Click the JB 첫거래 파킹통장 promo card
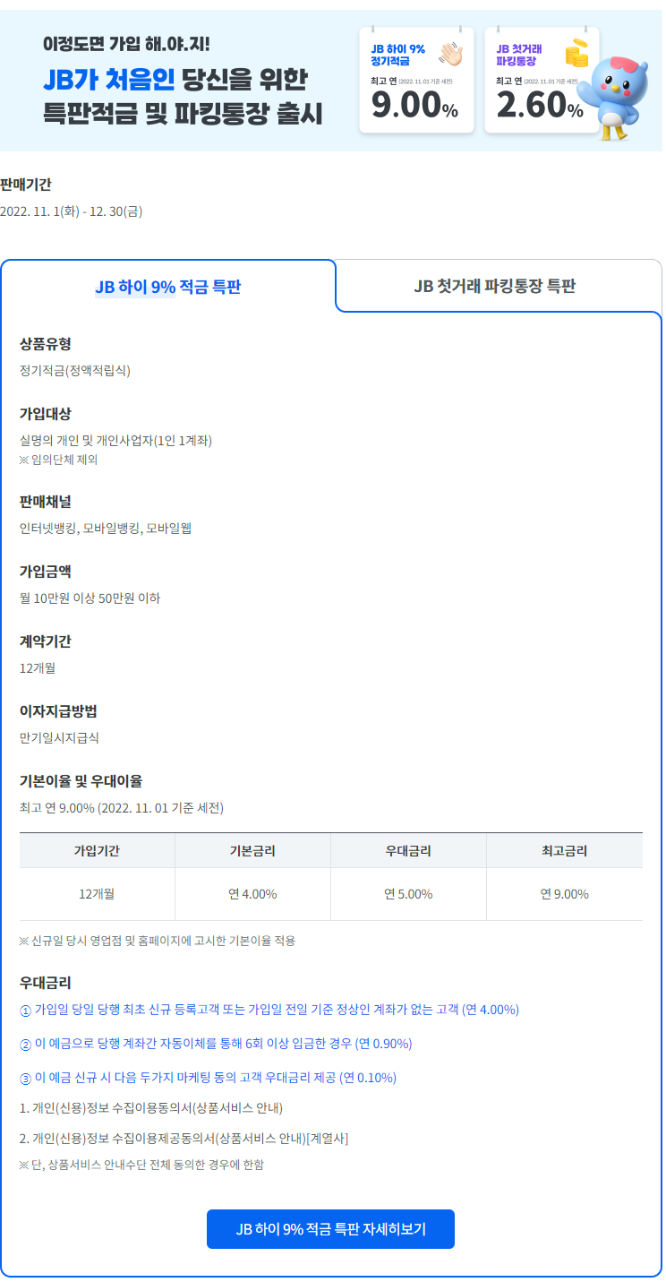This screenshot has height=1282, width=666. pos(542,79)
